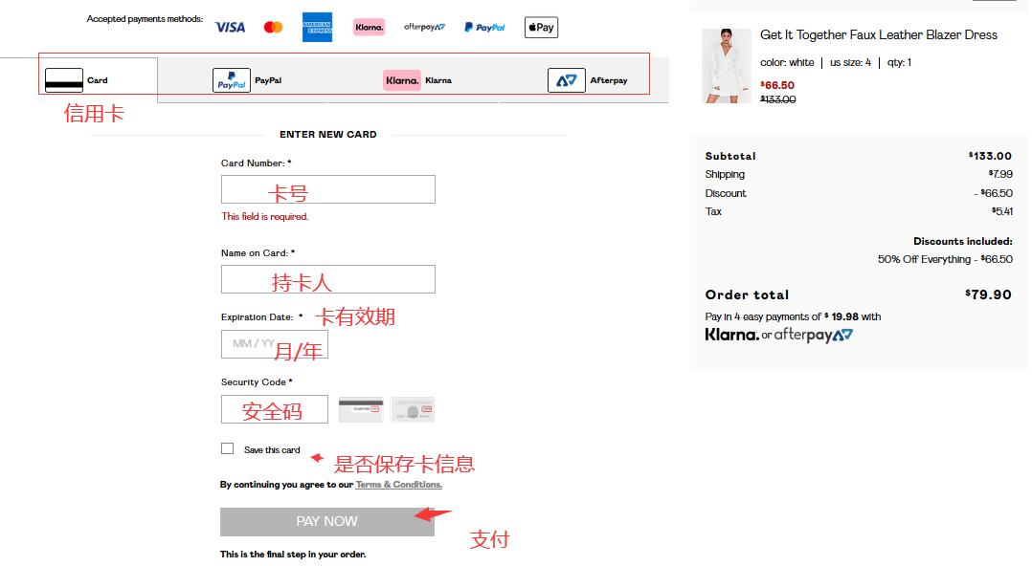This screenshot has height=566, width=1032.
Task: Click the qty: 1 text
Action: (899, 62)
